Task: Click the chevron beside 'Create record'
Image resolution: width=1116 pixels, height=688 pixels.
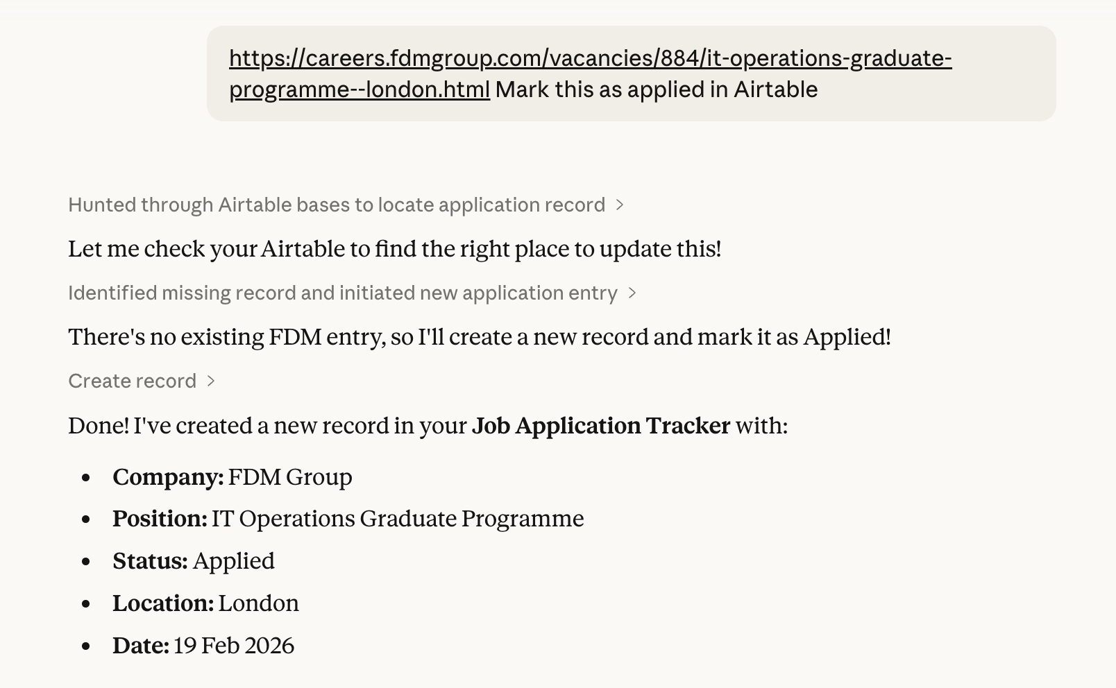Action: click(x=212, y=380)
